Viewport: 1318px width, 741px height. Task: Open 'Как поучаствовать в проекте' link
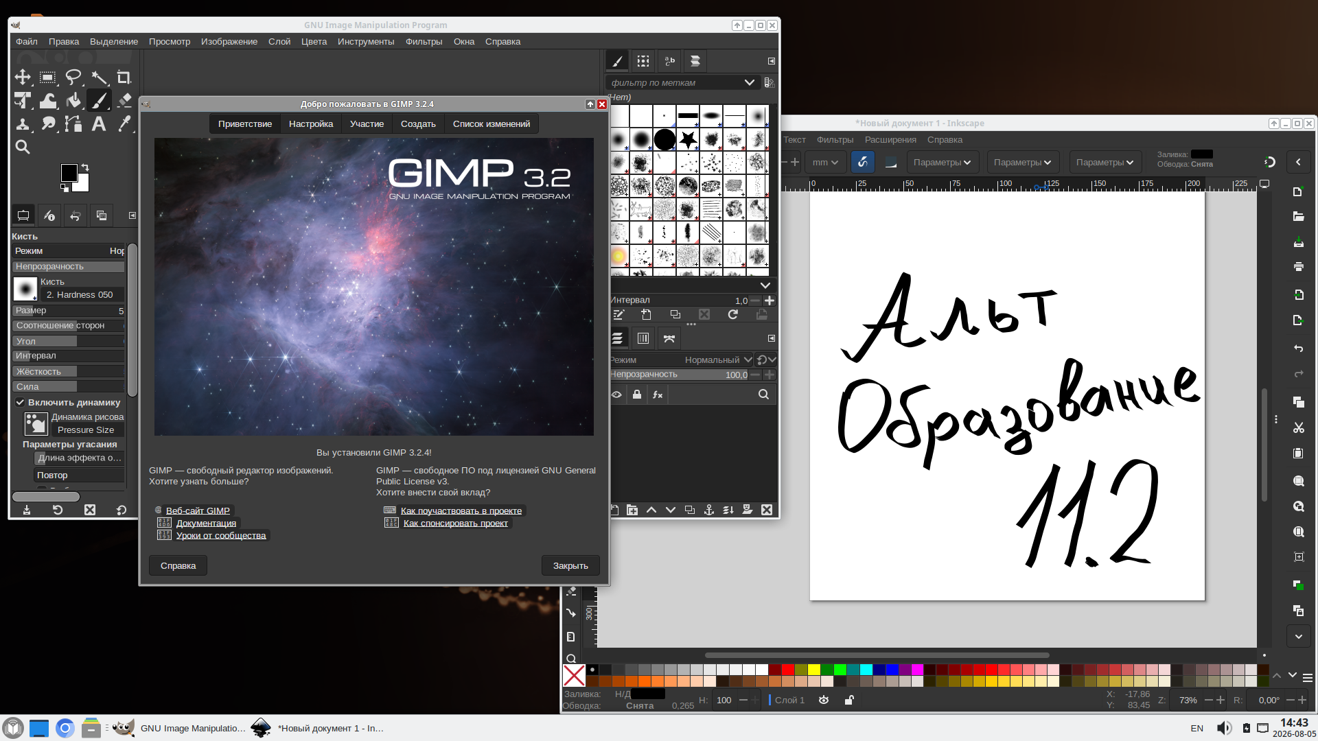point(461,510)
